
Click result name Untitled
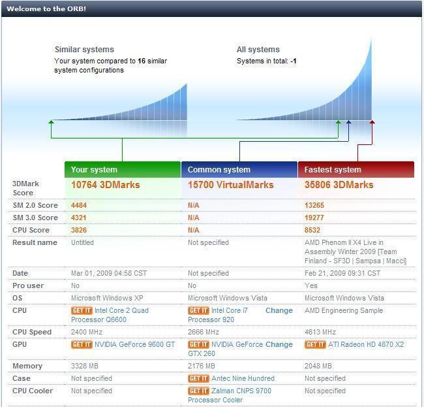pos(82,242)
